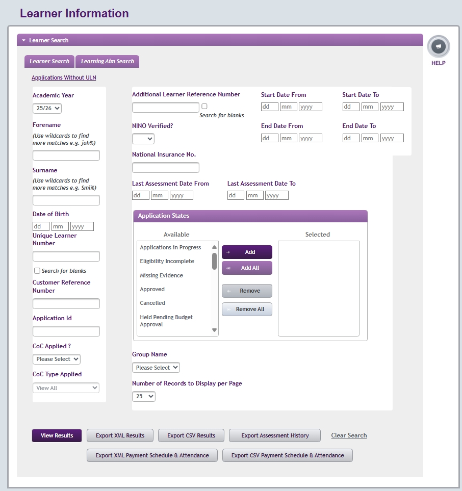Click Export XML Results
Screen dimensions: 462x491
click(120, 435)
